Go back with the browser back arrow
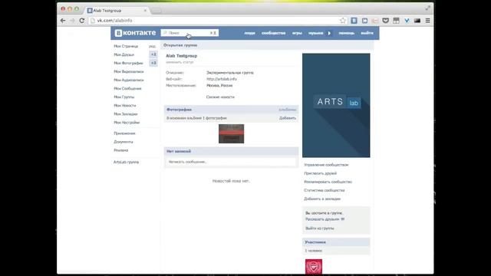This screenshot has width=491, height=276. click(x=63, y=21)
